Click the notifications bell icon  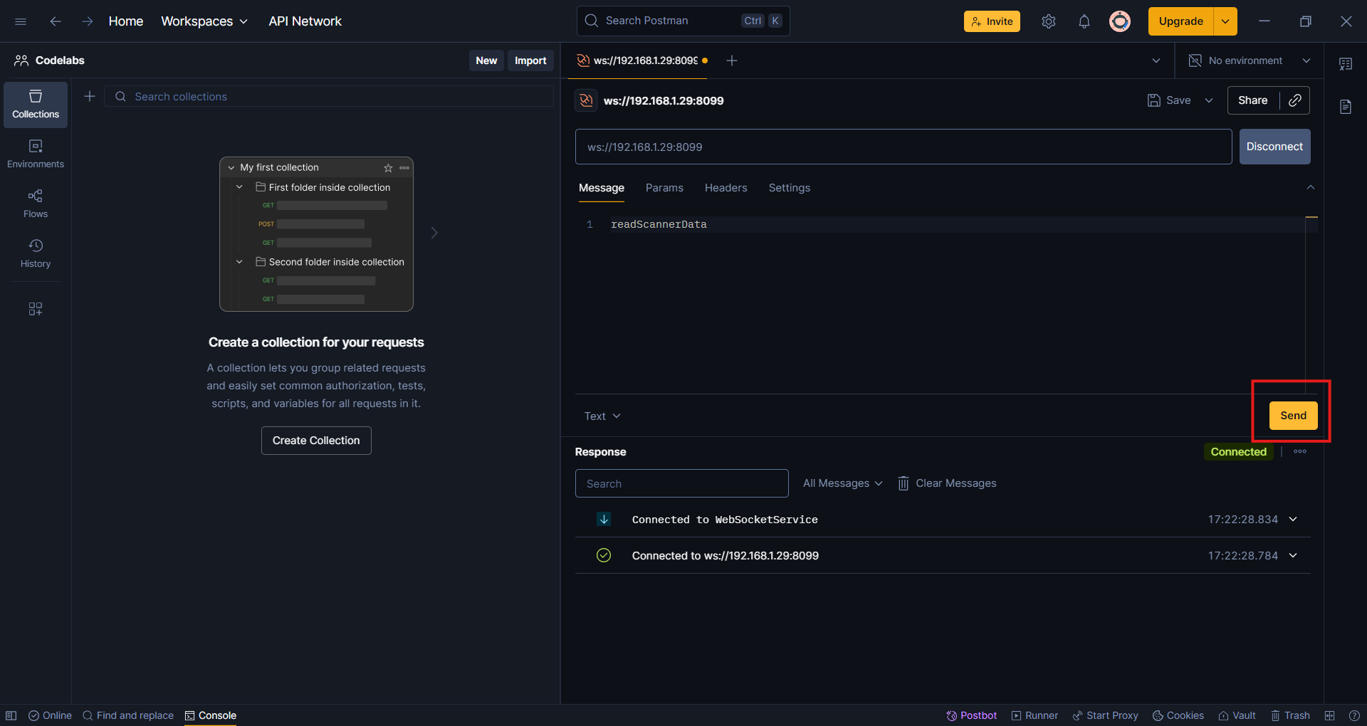click(1084, 21)
